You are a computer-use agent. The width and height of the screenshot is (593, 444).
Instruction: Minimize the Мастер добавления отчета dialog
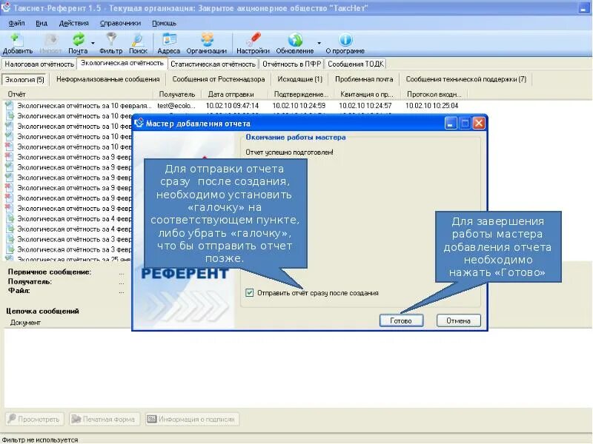click(x=451, y=123)
